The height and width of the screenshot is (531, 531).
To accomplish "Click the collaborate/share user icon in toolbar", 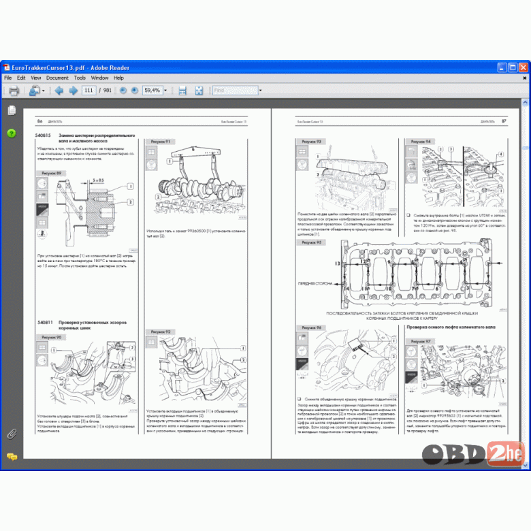I will pyautogui.click(x=34, y=91).
